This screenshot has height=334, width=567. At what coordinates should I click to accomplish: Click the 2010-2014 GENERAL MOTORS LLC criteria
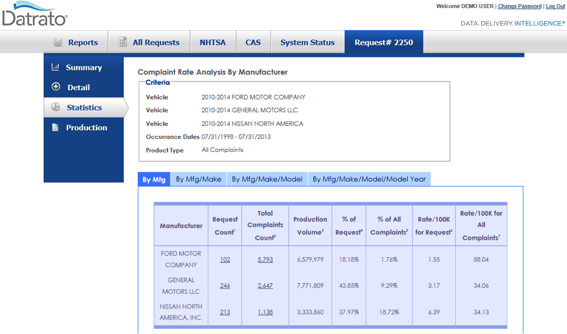point(249,110)
